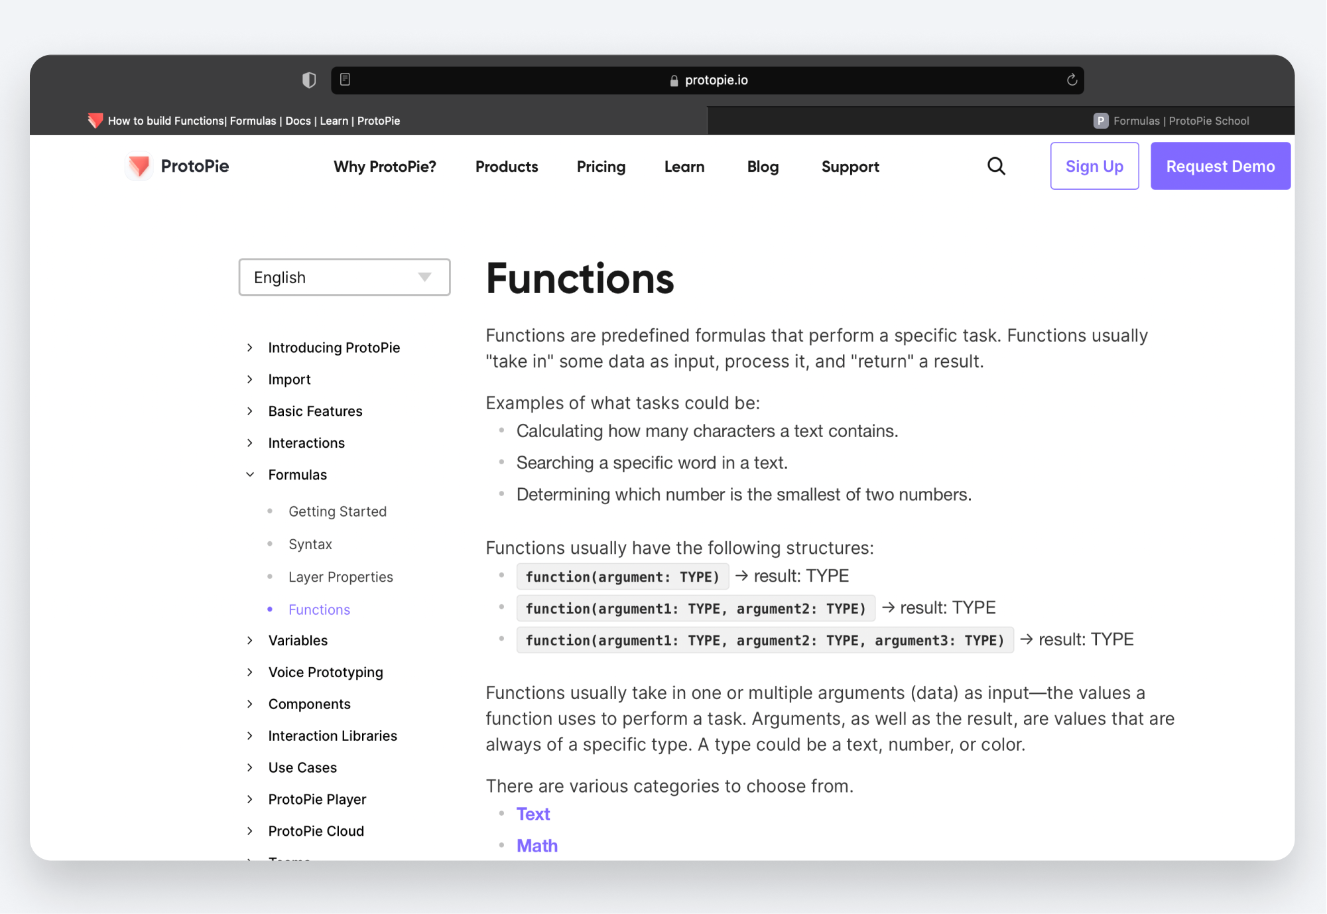The width and height of the screenshot is (1327, 914).
Task: Expand the Introducing ProtoPie section
Action: 249,347
